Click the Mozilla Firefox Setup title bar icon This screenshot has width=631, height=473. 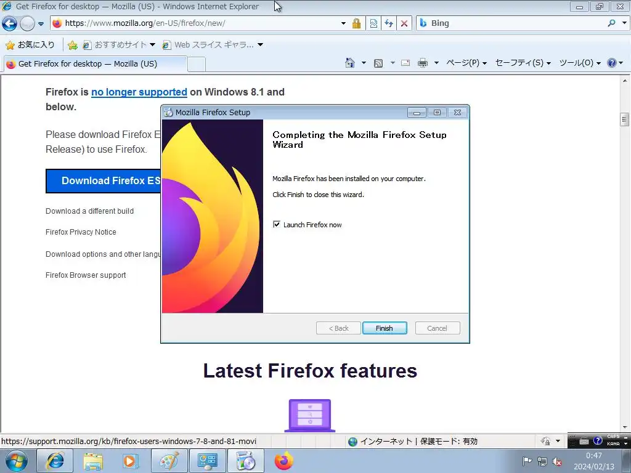pos(168,113)
